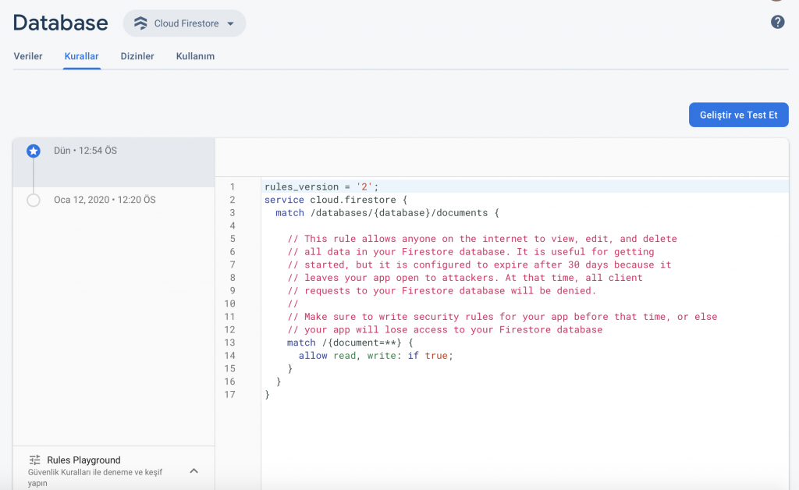Click the starred current version marker
This screenshot has height=490, width=799.
tap(34, 151)
